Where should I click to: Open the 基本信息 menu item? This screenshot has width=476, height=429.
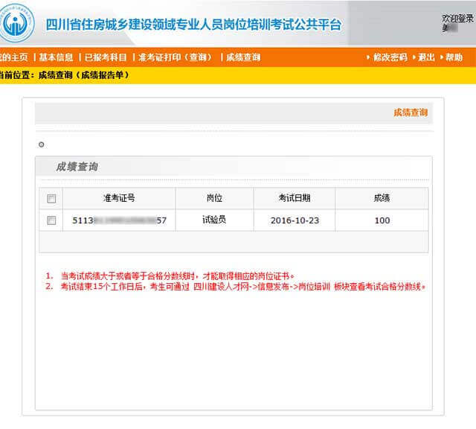coord(56,57)
